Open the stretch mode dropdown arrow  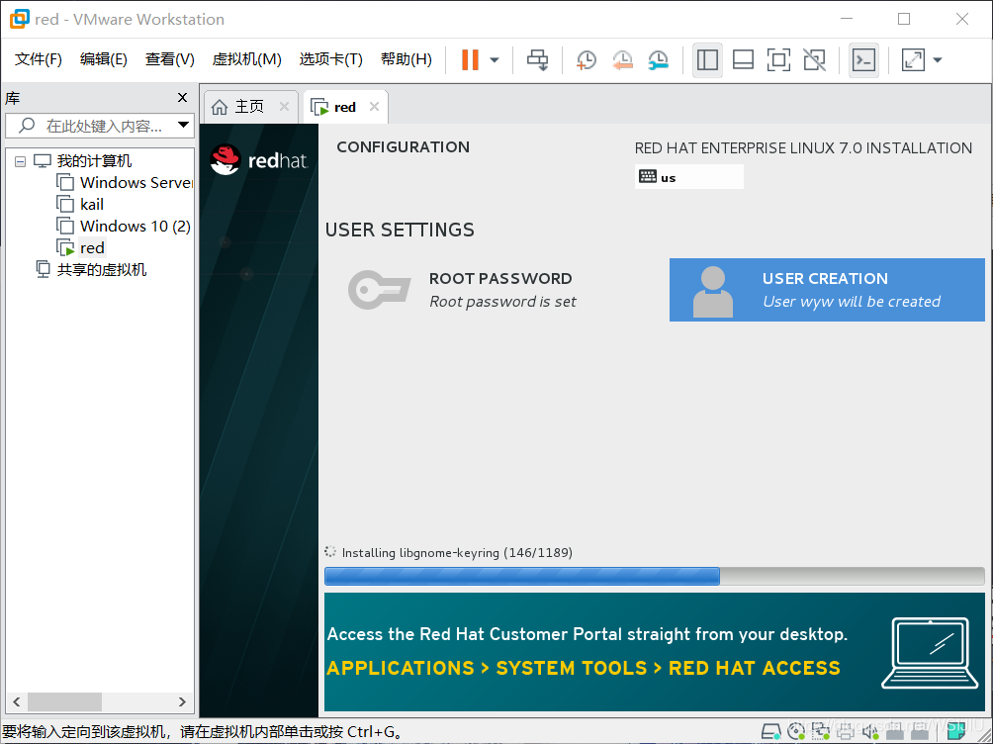[938, 60]
